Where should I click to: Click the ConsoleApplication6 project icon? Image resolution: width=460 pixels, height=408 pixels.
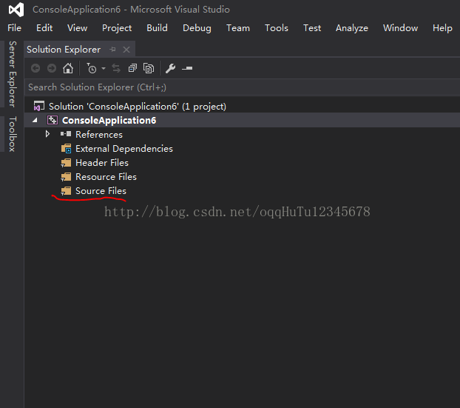(53, 120)
